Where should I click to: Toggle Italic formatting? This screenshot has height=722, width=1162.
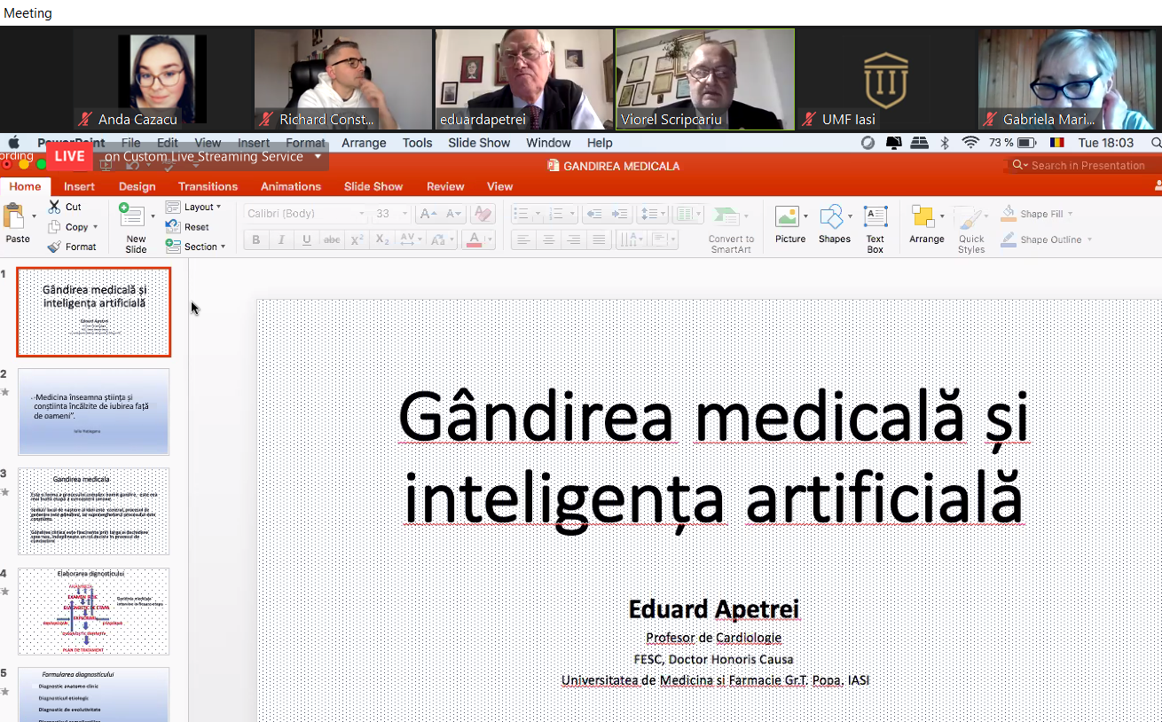(x=281, y=239)
